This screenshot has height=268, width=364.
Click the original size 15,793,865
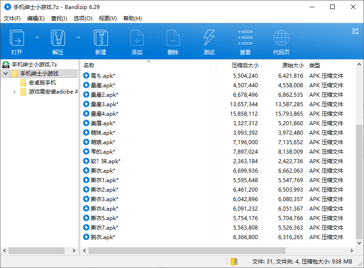point(289,114)
